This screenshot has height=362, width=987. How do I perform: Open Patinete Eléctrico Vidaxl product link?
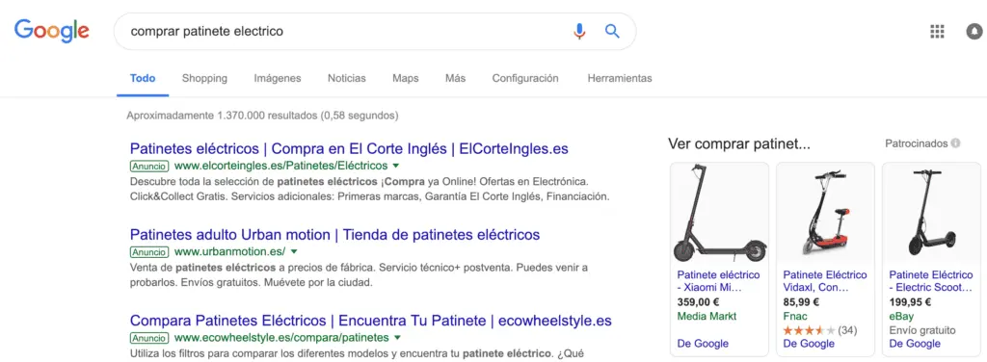tap(825, 281)
